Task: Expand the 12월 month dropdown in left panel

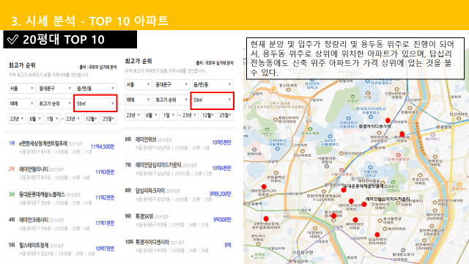Action: pyautogui.click(x=92, y=119)
